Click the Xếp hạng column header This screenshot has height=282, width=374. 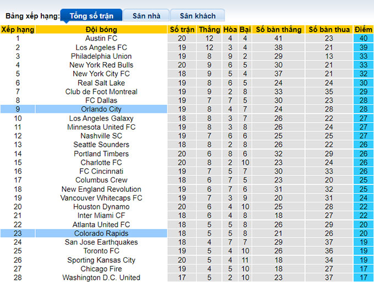coord(18,30)
